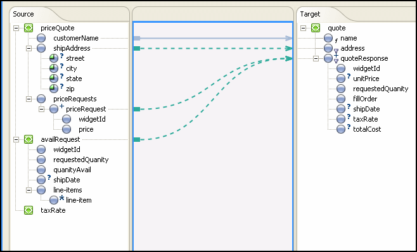
Task: Click the shipAddress element icon
Action: point(41,48)
